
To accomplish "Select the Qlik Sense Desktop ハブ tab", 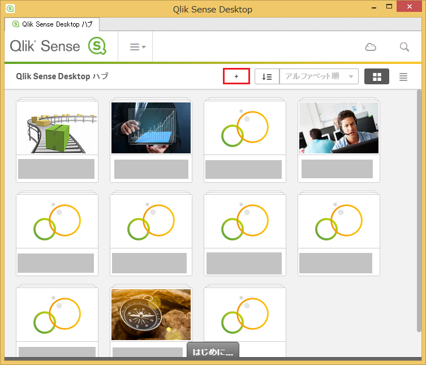I will pos(52,24).
